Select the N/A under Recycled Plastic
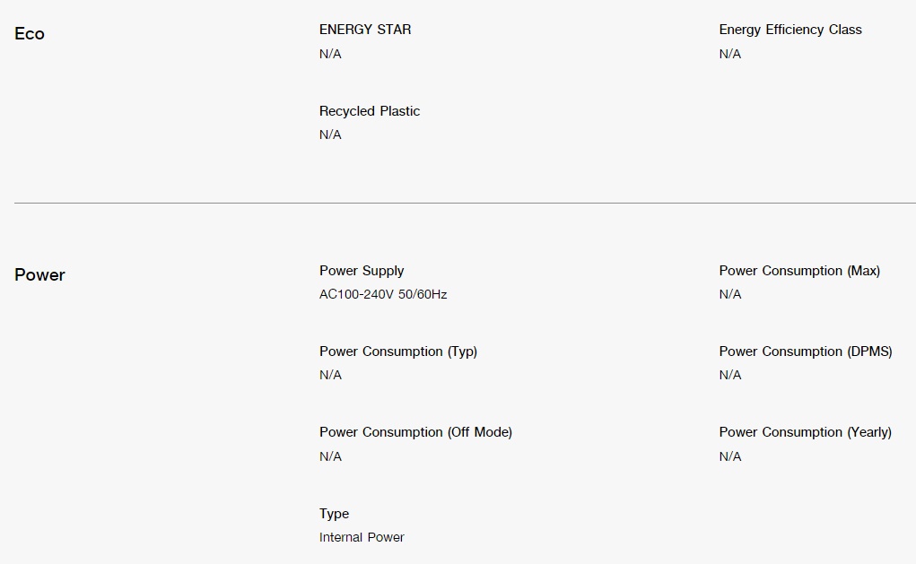This screenshot has width=916, height=564. pos(331,134)
